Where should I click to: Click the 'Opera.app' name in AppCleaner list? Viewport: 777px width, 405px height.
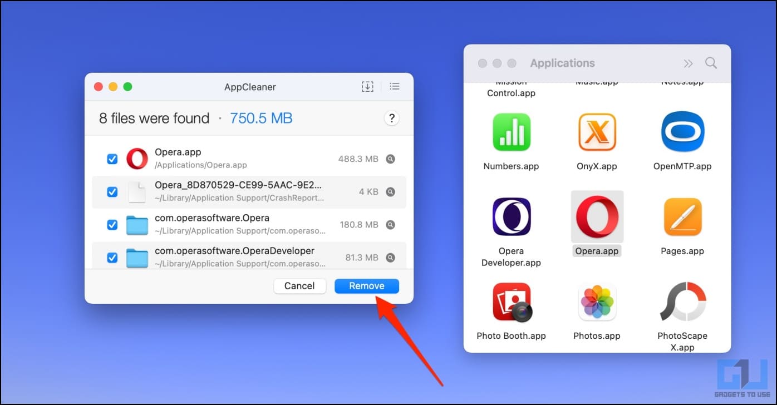click(x=178, y=152)
